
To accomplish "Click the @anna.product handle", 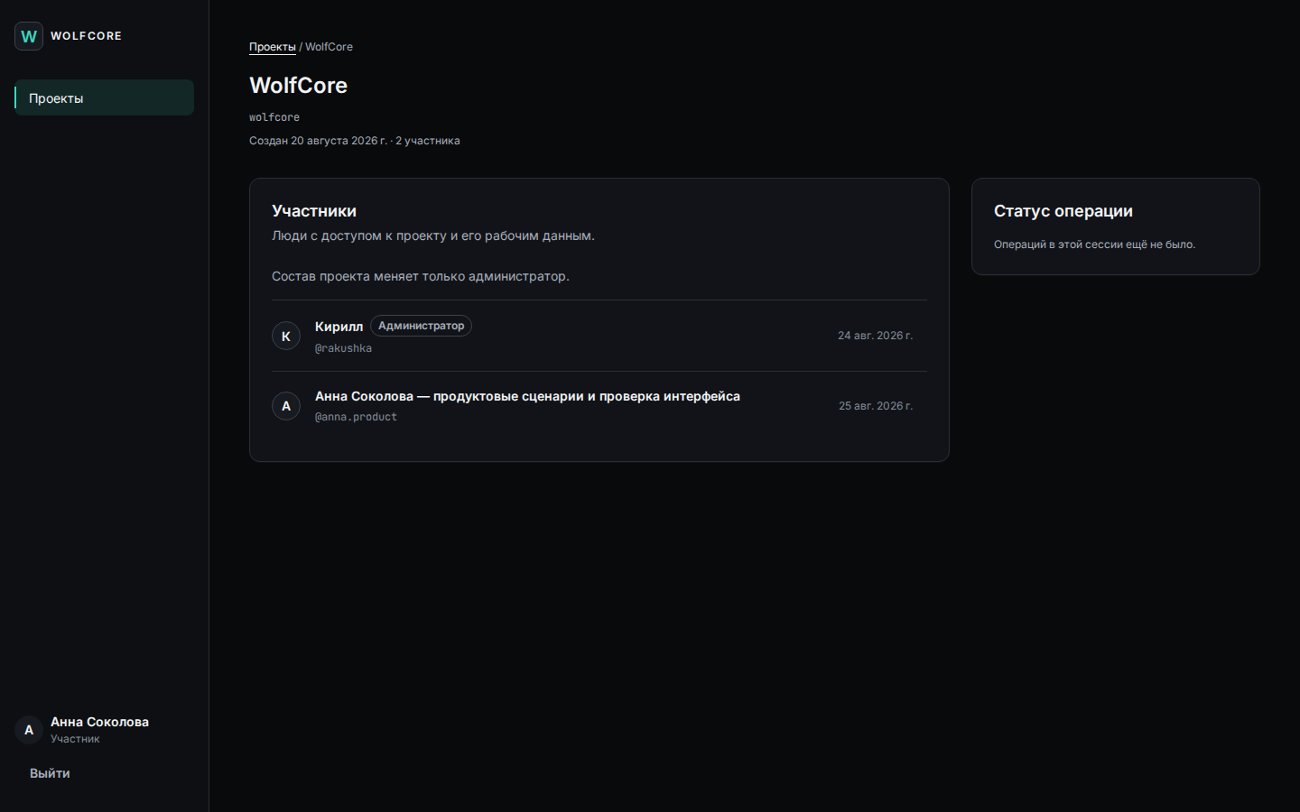I will (x=356, y=417).
